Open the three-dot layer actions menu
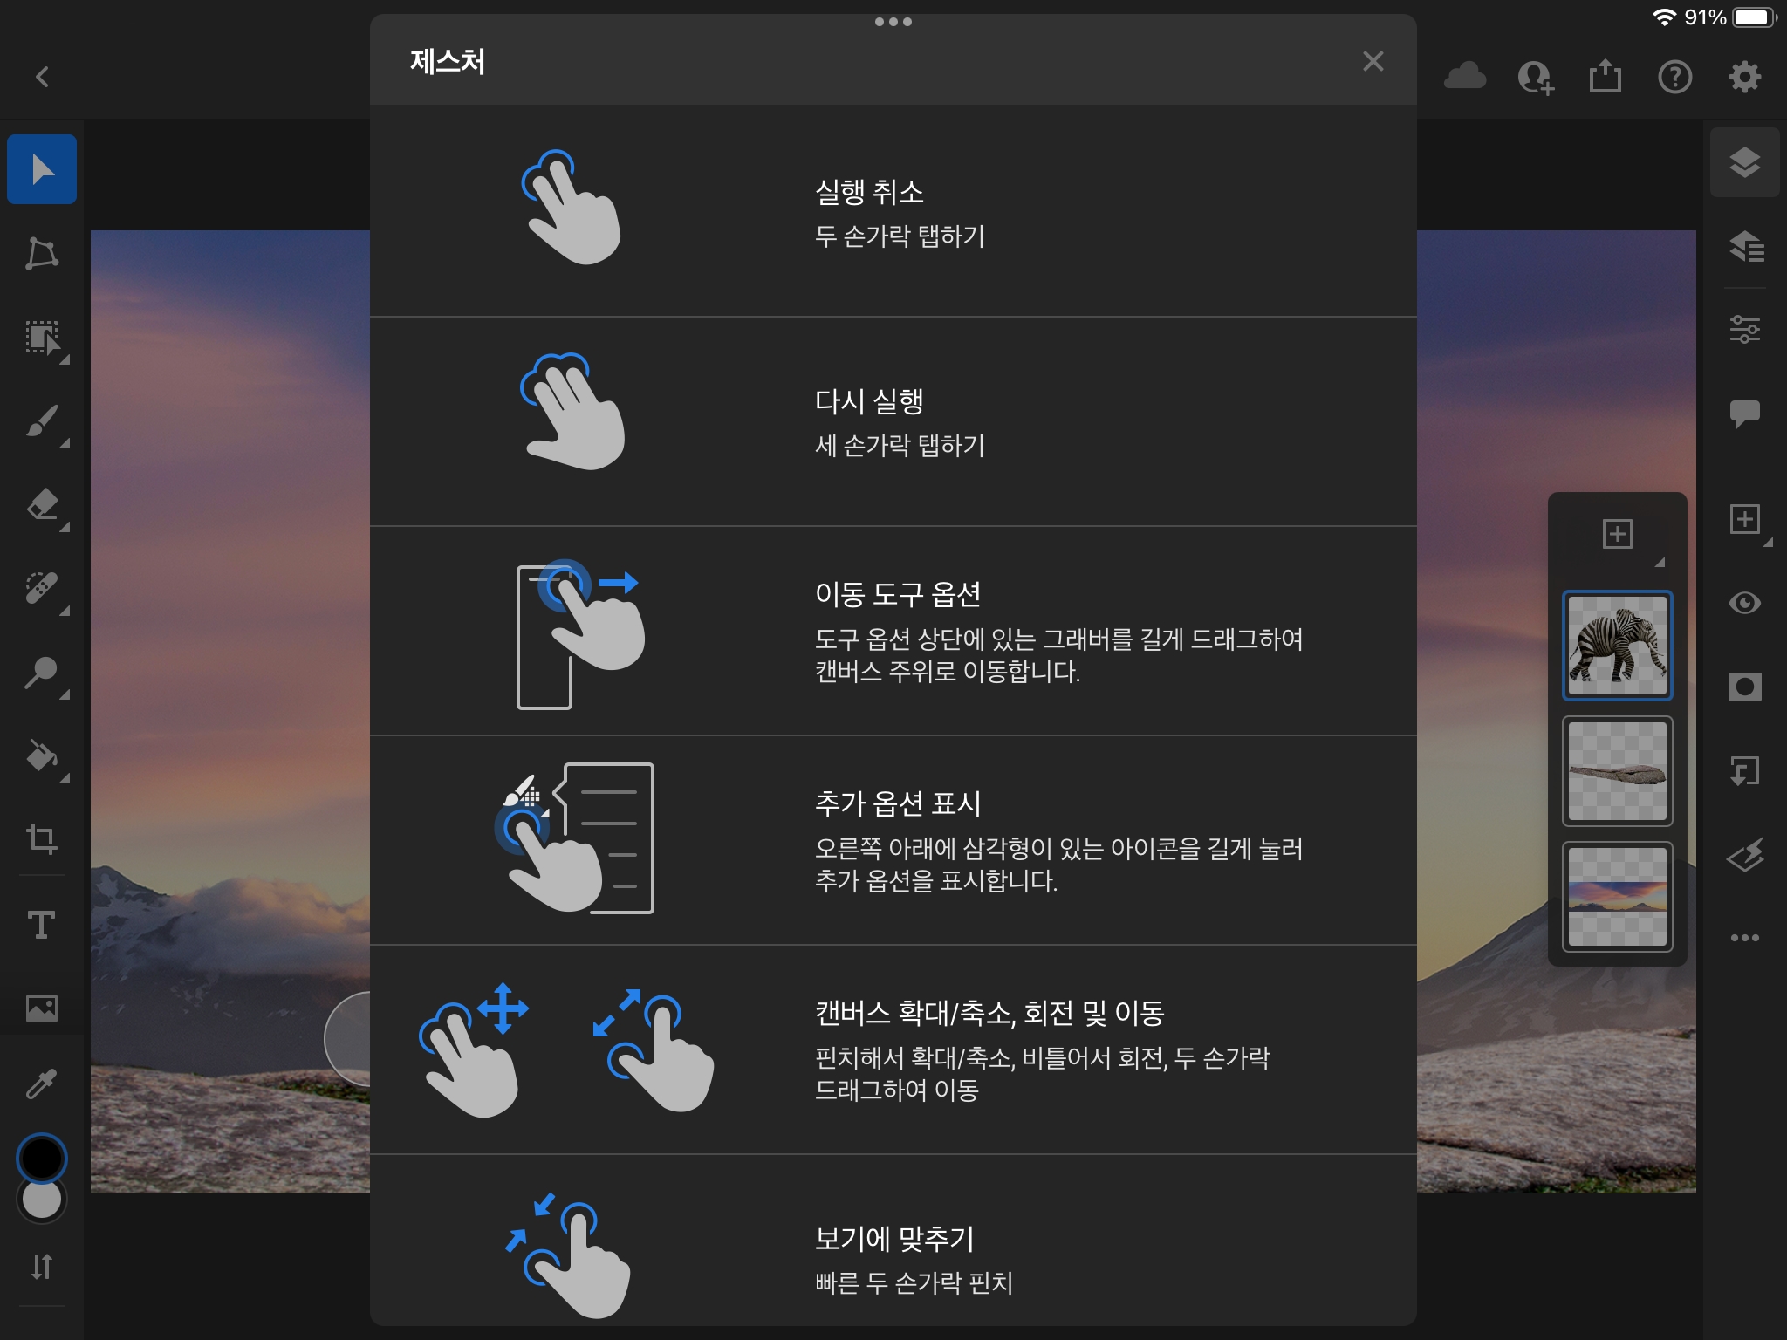1787x1340 pixels. pyautogui.click(x=1744, y=938)
